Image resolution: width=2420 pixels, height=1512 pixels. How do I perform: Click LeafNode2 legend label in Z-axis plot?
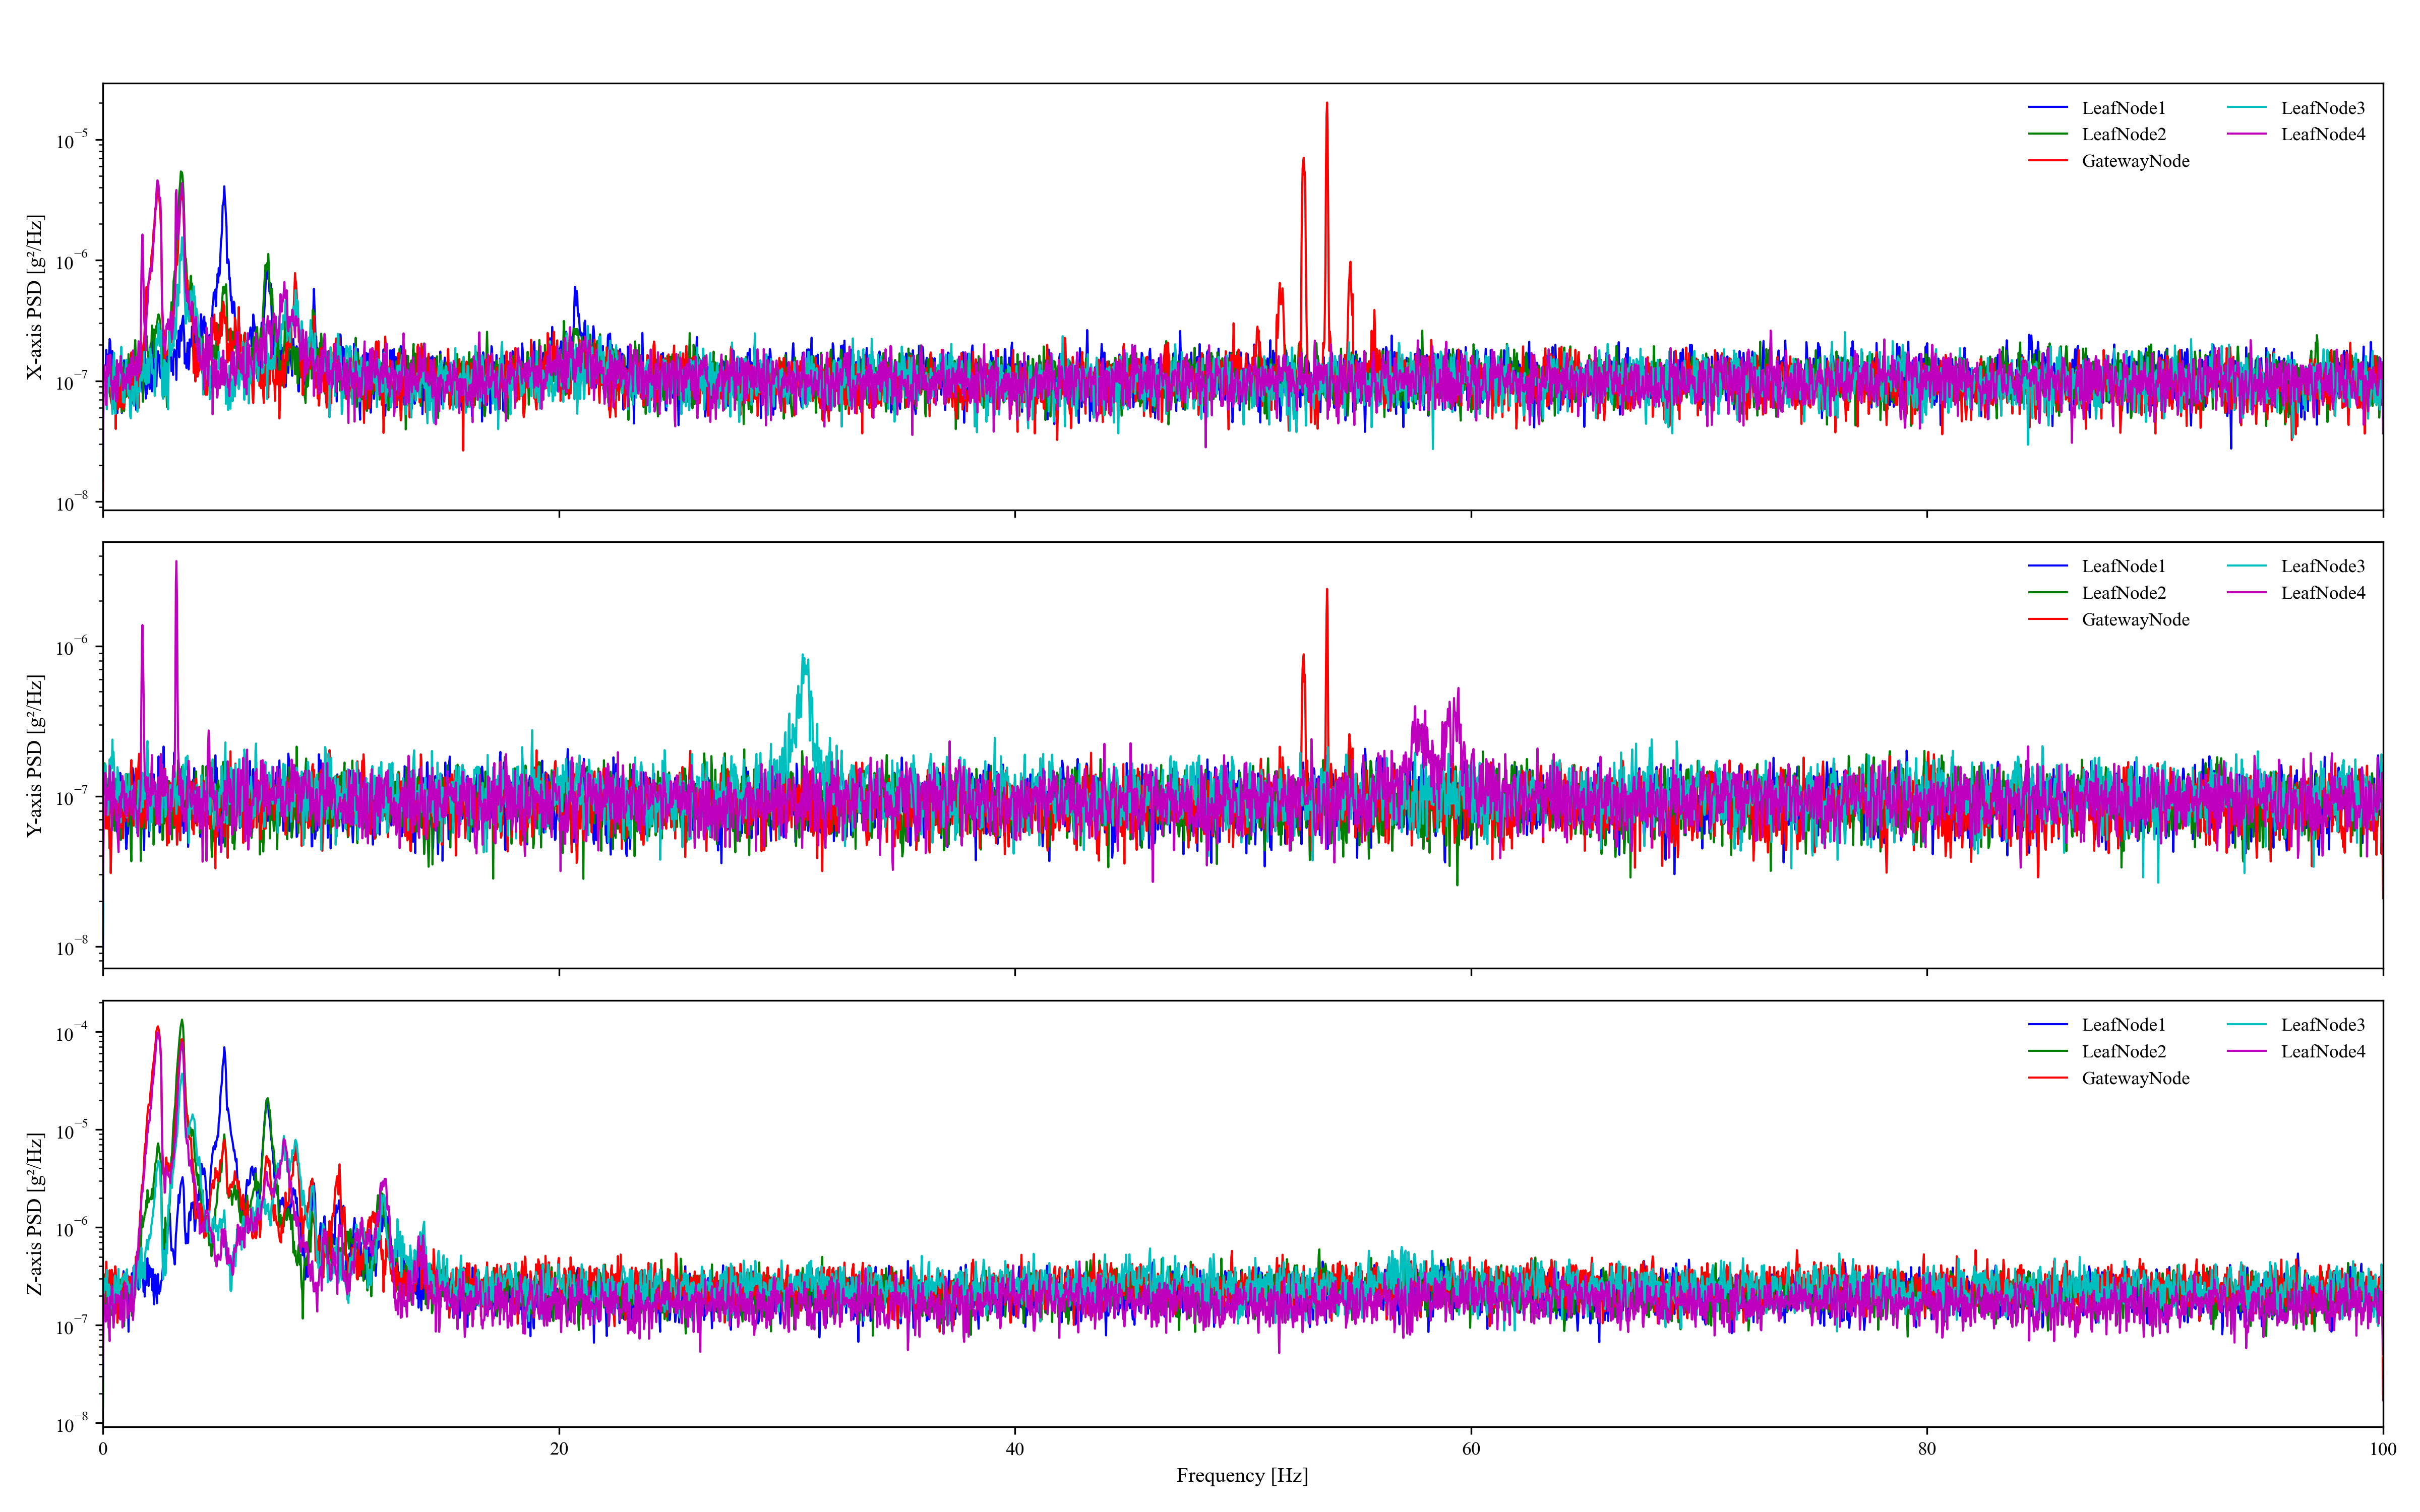[2123, 1051]
